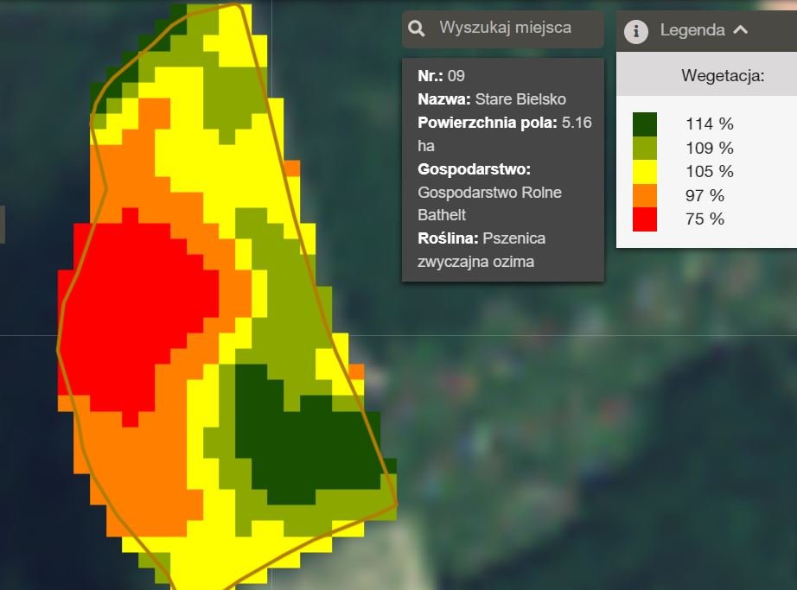Click the large red zone on the field

[138, 311]
